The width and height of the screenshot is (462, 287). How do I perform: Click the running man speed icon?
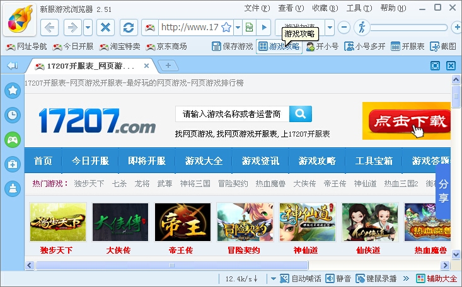tap(362, 27)
